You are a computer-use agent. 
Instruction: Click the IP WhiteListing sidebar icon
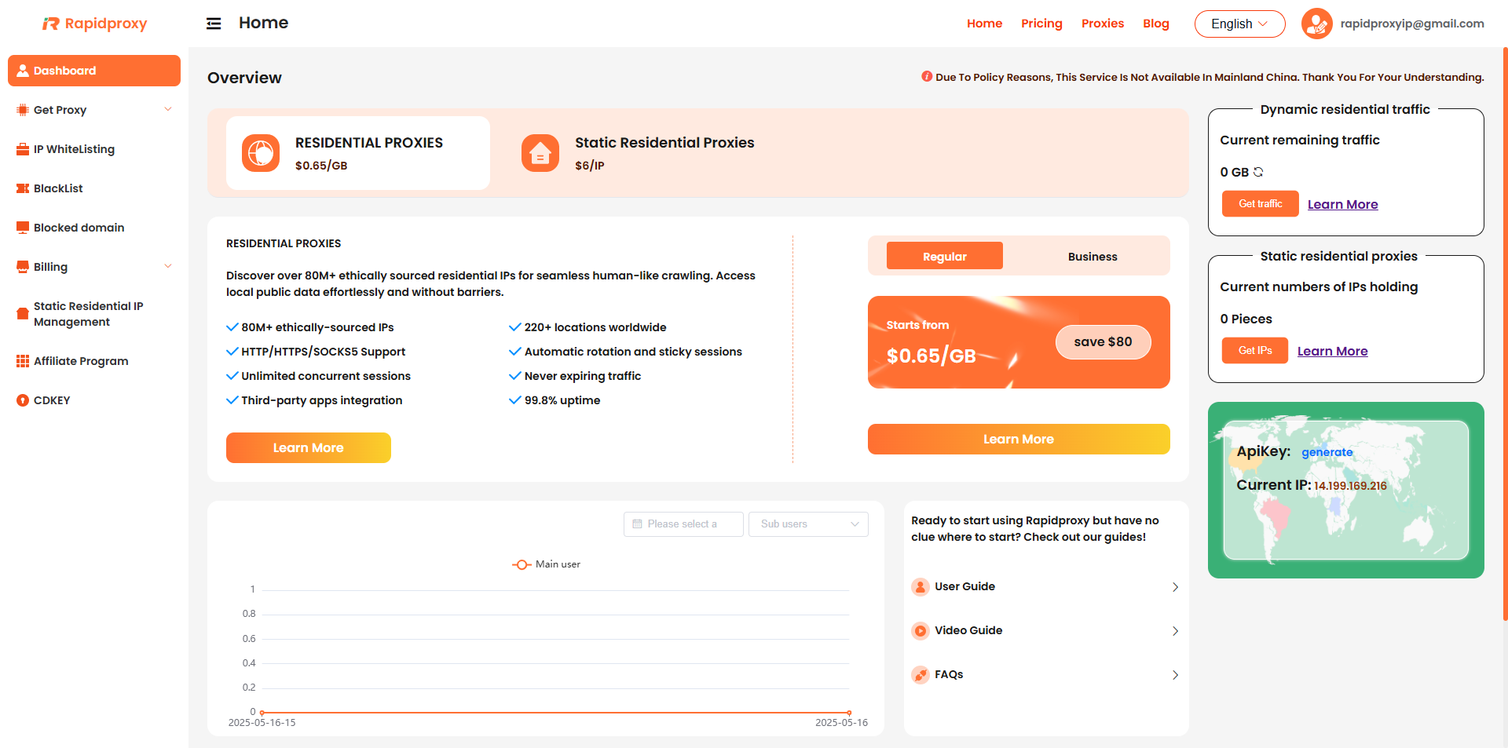click(23, 149)
